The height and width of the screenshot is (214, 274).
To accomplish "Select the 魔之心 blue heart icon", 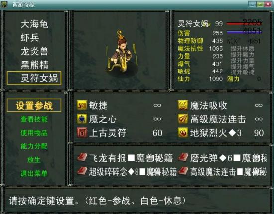I will tap(82, 119).
